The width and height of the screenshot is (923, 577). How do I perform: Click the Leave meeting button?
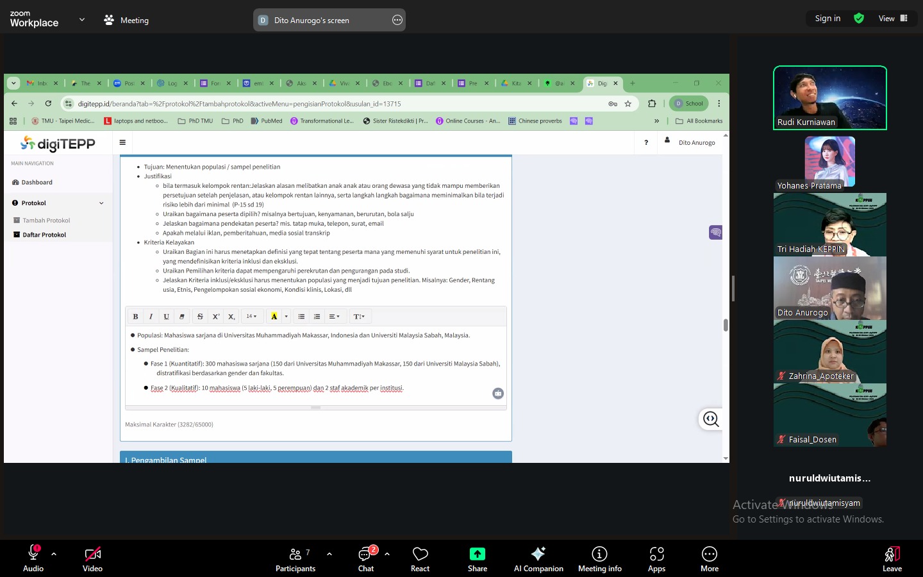pyautogui.click(x=892, y=558)
